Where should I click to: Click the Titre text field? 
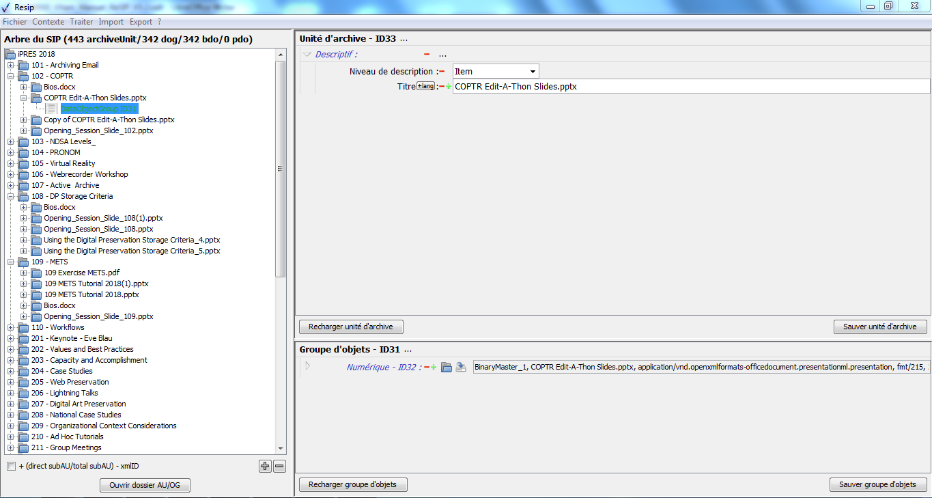point(690,87)
